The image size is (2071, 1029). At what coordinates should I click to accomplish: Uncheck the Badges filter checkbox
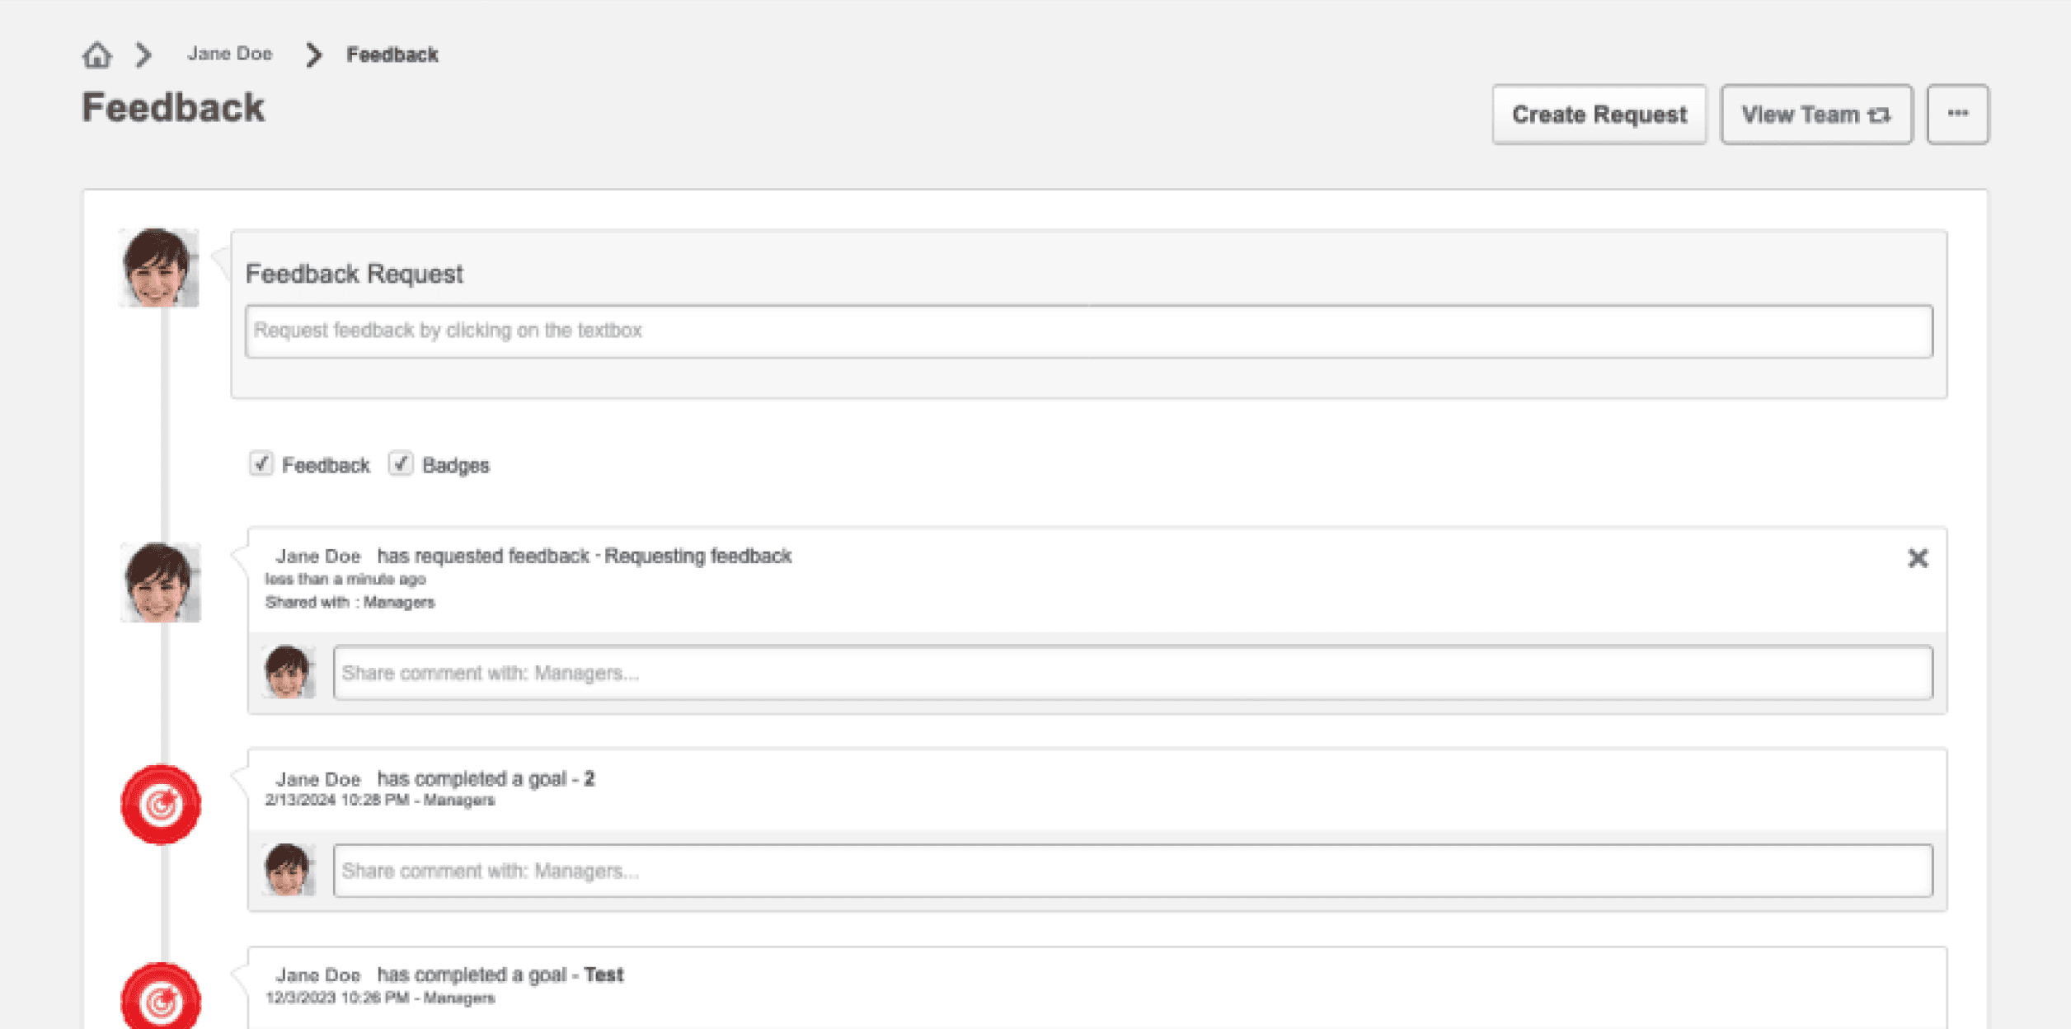click(x=401, y=463)
